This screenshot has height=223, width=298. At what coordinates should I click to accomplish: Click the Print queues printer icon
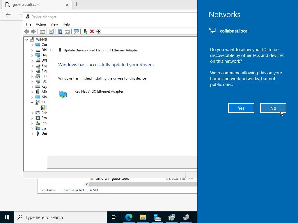[x=38, y=113]
